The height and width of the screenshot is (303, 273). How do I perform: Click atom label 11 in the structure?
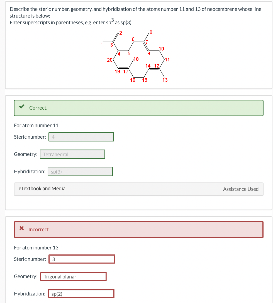coord(167,59)
